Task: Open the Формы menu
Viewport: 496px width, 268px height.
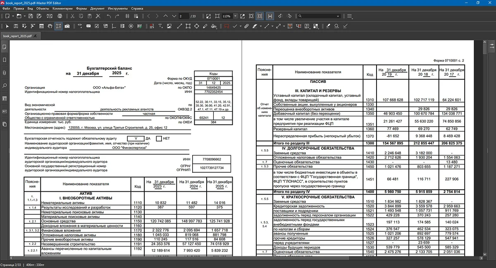Action: click(x=81, y=8)
